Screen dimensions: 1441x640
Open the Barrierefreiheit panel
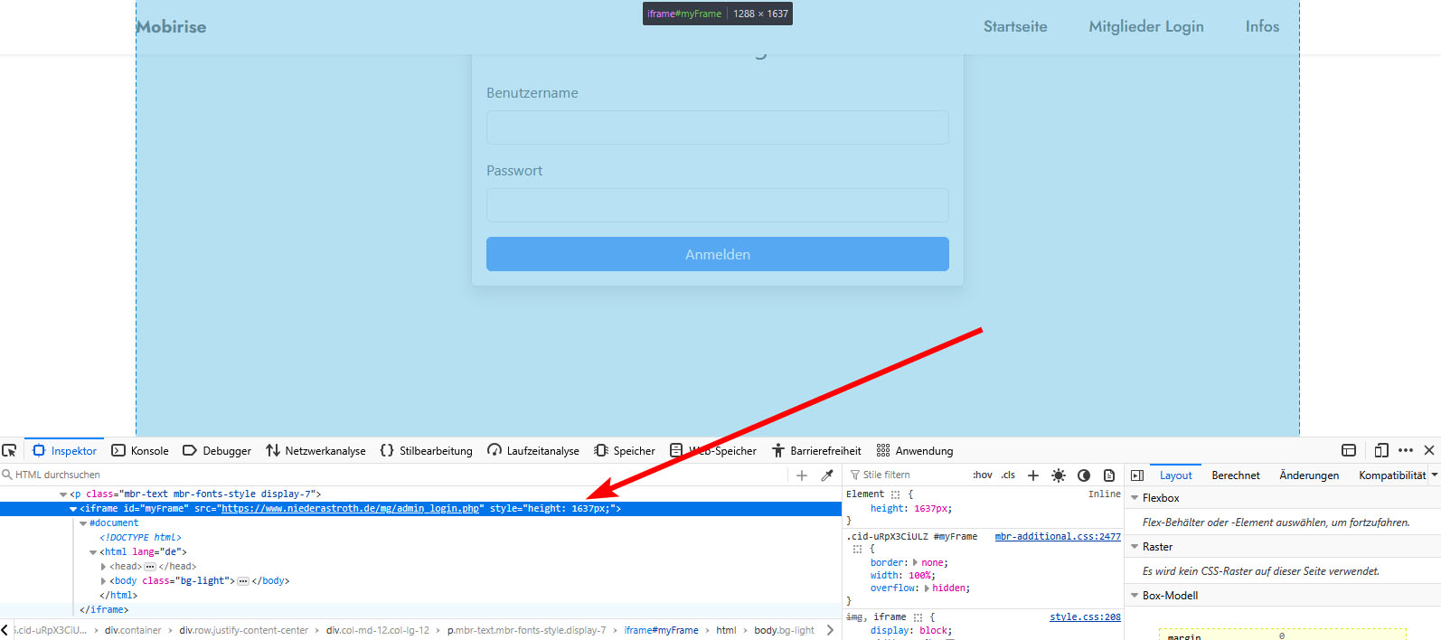[x=816, y=450]
